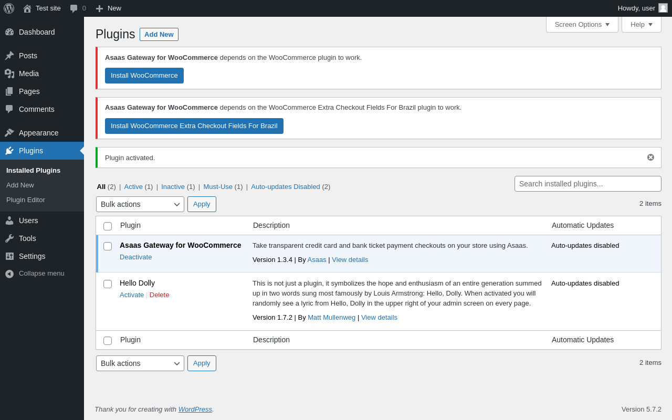Click the Tools wrench icon

[x=9, y=238]
